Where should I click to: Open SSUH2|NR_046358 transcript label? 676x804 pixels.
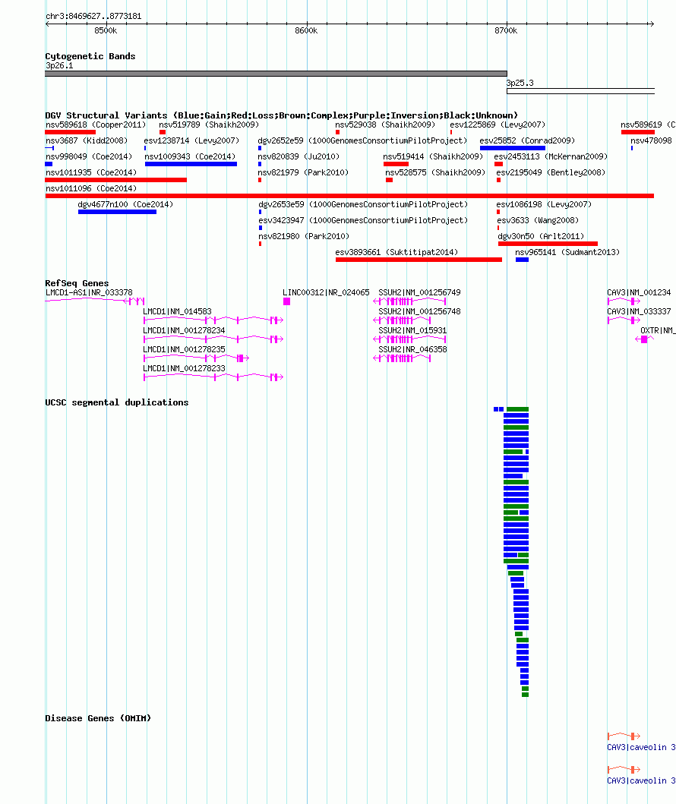412,349
